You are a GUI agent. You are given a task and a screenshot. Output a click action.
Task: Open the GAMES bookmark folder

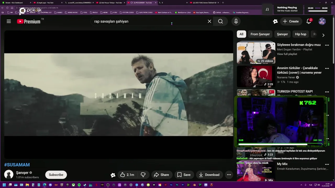point(58,13)
